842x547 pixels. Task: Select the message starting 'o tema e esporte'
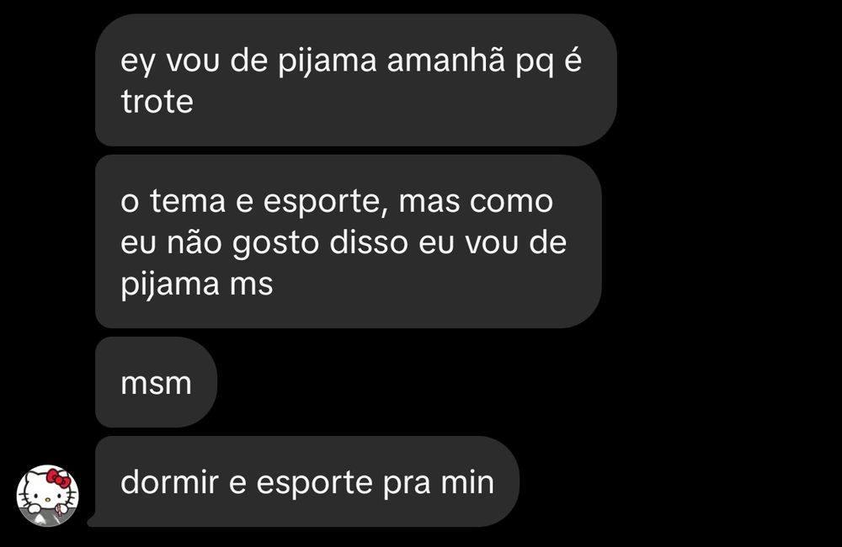(349, 242)
